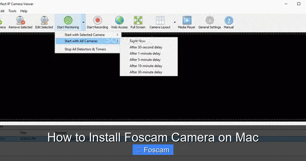Image resolution: width=306 pixels, height=161 pixels.
Task: Open the Tools menu
Action: [x=12, y=11]
